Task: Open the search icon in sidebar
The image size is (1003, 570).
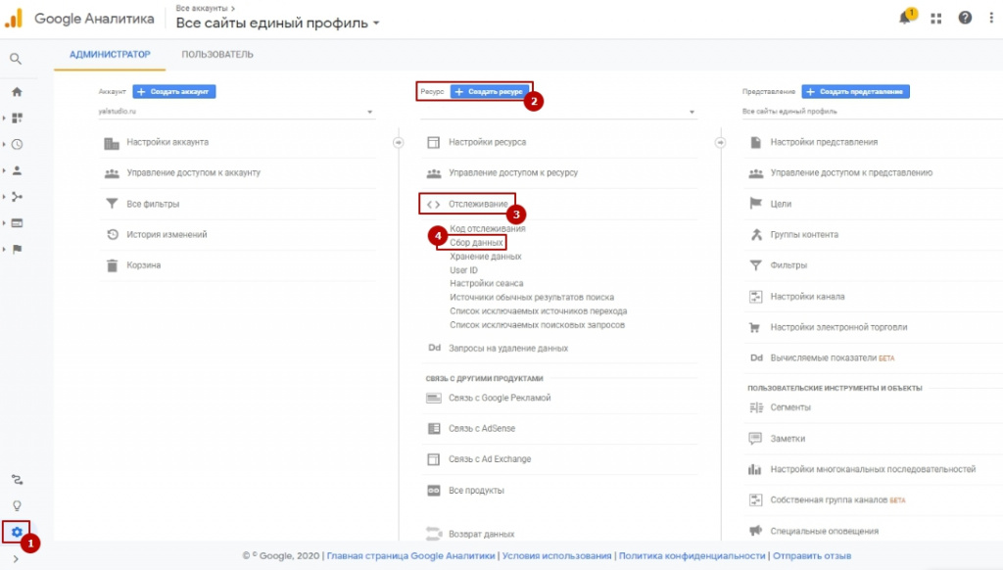Action: [16, 59]
